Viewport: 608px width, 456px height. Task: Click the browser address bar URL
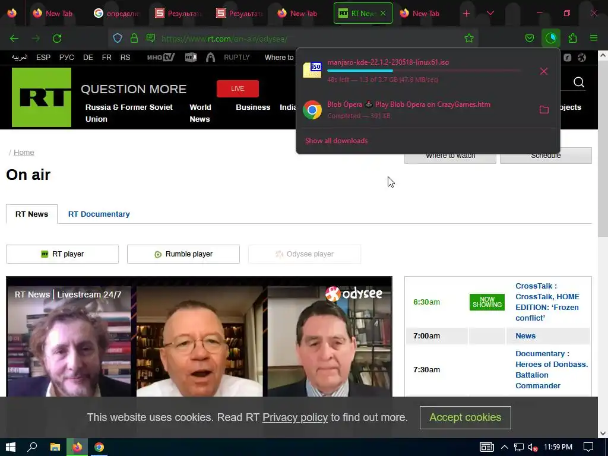[224, 39]
